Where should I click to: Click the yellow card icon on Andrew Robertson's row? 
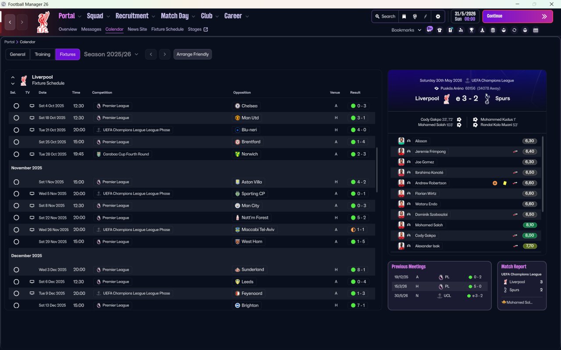[x=505, y=183]
